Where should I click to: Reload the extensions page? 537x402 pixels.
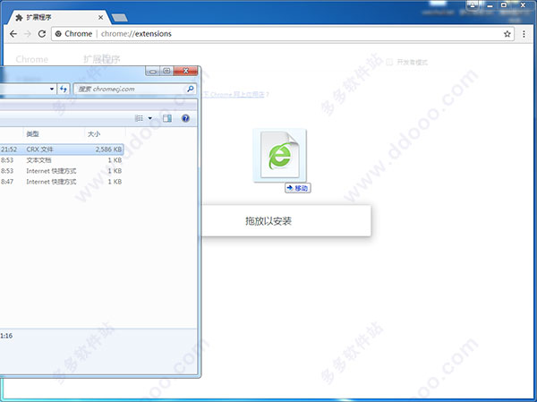42,34
